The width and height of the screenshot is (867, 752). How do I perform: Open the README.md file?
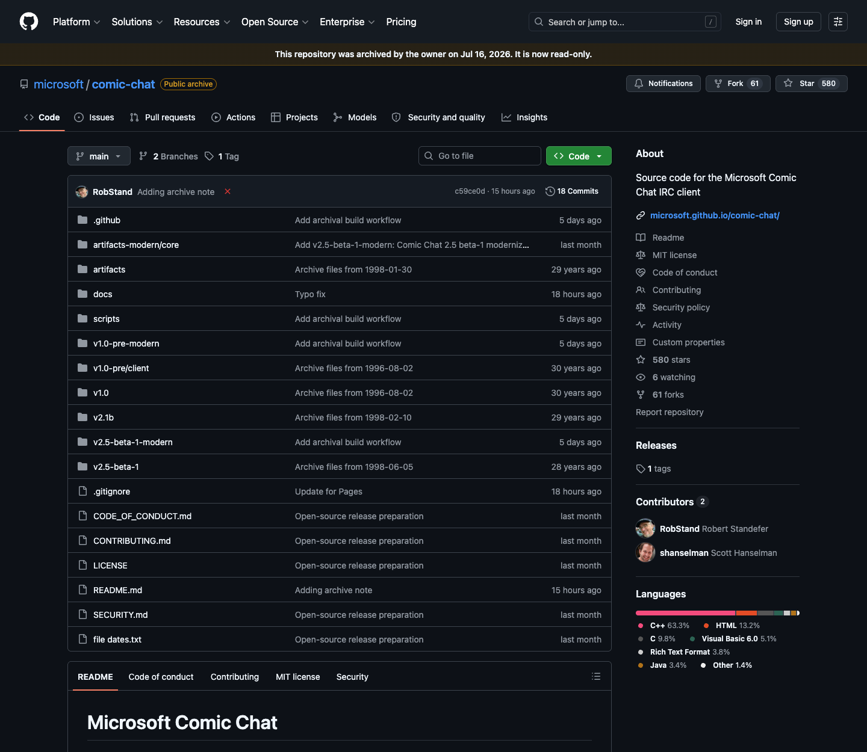tap(118, 590)
